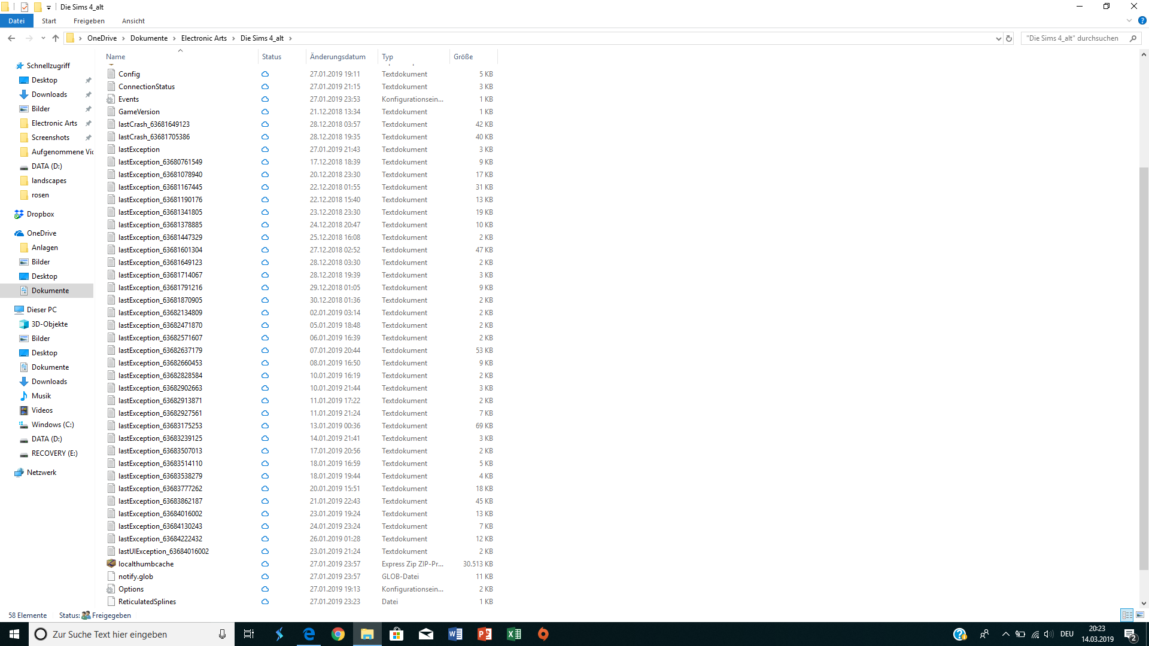
Task: Open Quick Access Toolbar customize dropdown
Action: tap(48, 7)
